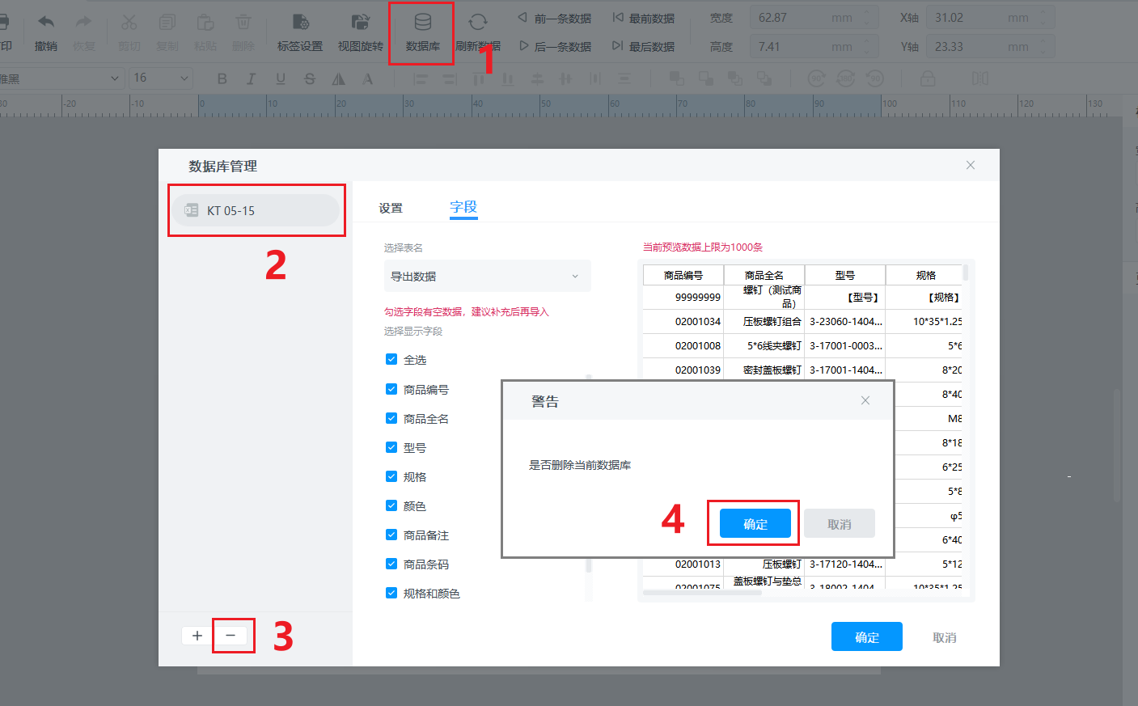Select the KT 05-15 database entry
Viewport: 1138px width, 706px height.
[256, 210]
